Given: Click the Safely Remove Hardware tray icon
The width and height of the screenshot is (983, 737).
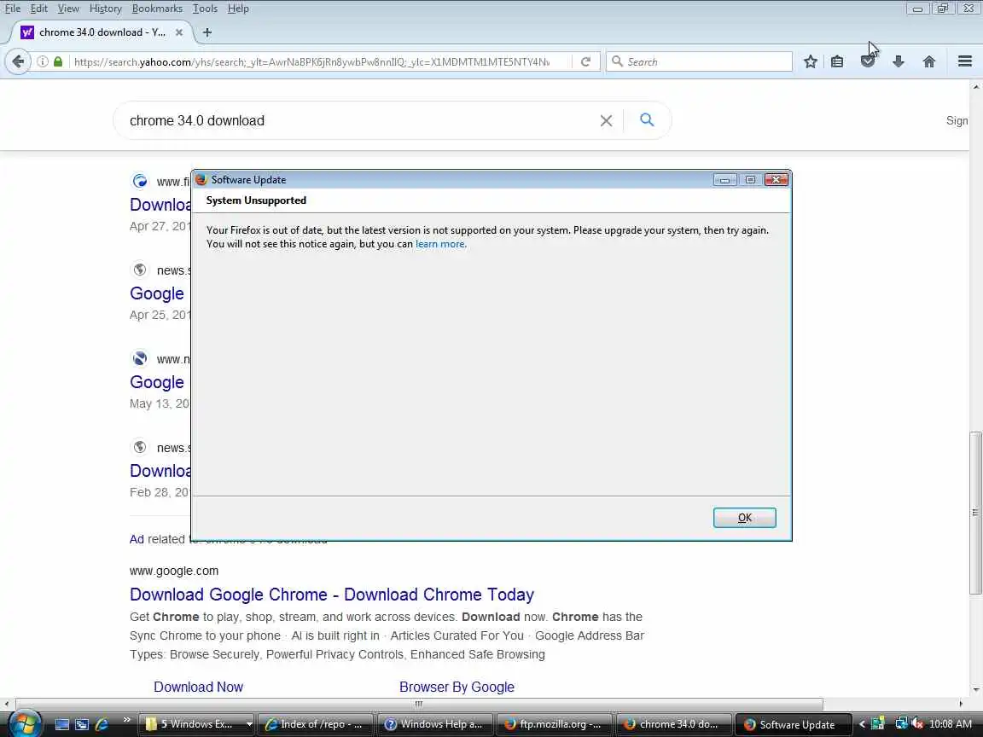Looking at the screenshot, I should [878, 724].
